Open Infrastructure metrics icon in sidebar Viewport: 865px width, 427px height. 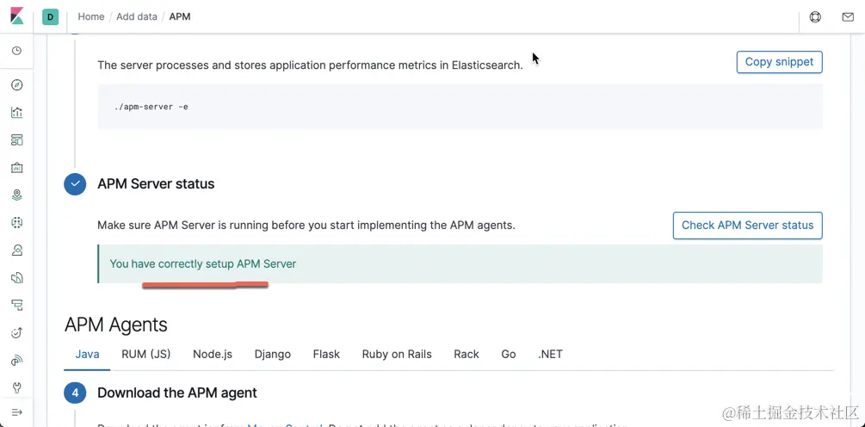pos(16,250)
